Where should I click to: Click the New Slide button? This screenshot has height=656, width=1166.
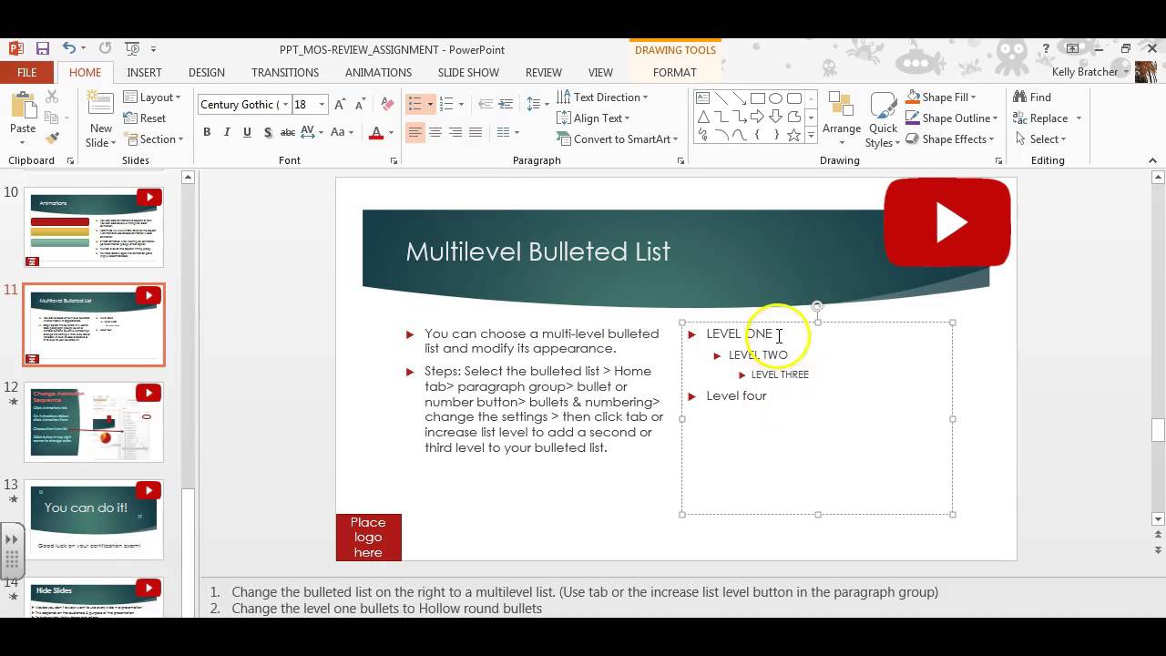click(101, 120)
